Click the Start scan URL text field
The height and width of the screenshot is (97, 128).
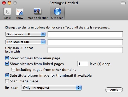coord(85,34)
